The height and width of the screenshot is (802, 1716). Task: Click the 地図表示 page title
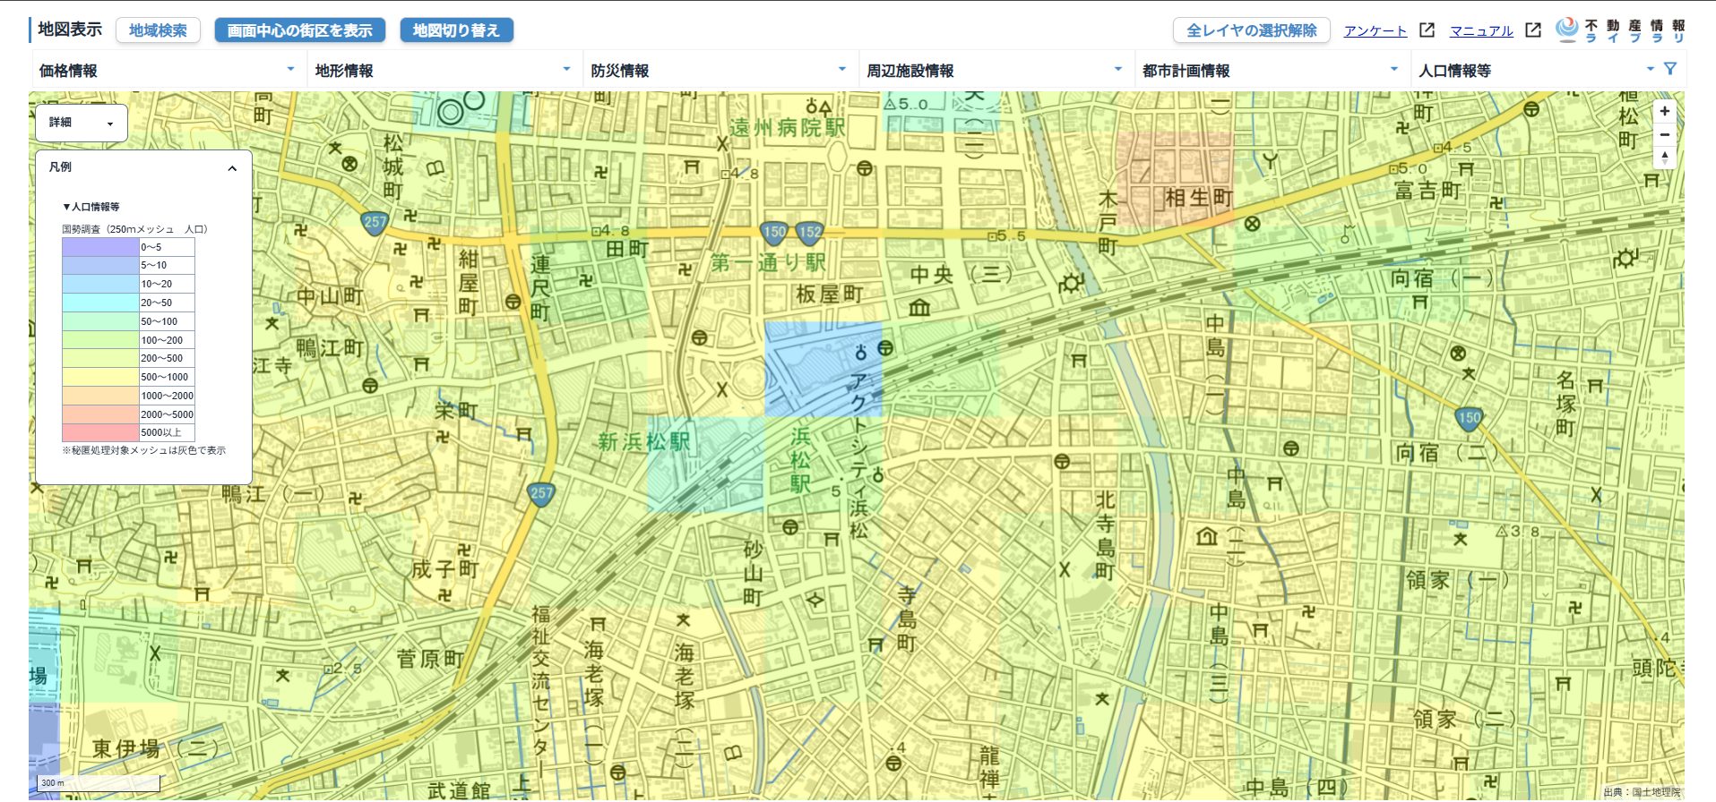tap(69, 30)
